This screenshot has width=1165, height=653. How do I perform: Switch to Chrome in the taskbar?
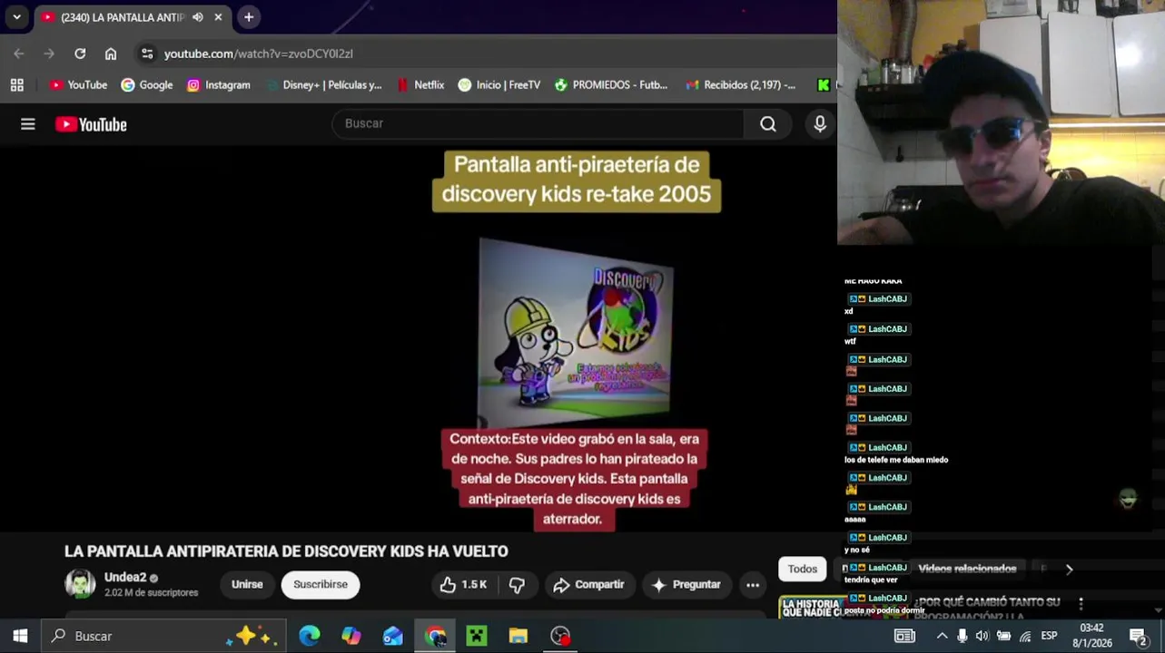tap(435, 636)
